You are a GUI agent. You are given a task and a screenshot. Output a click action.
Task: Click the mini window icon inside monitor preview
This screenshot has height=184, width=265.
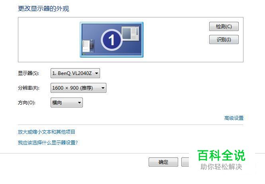coord(130,33)
